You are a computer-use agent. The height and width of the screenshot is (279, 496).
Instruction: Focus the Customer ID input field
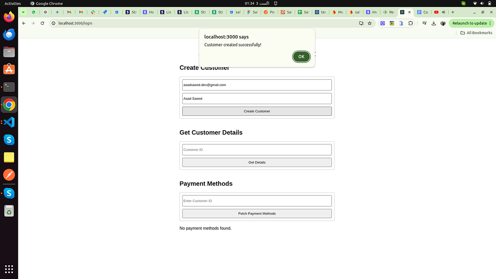point(257,150)
